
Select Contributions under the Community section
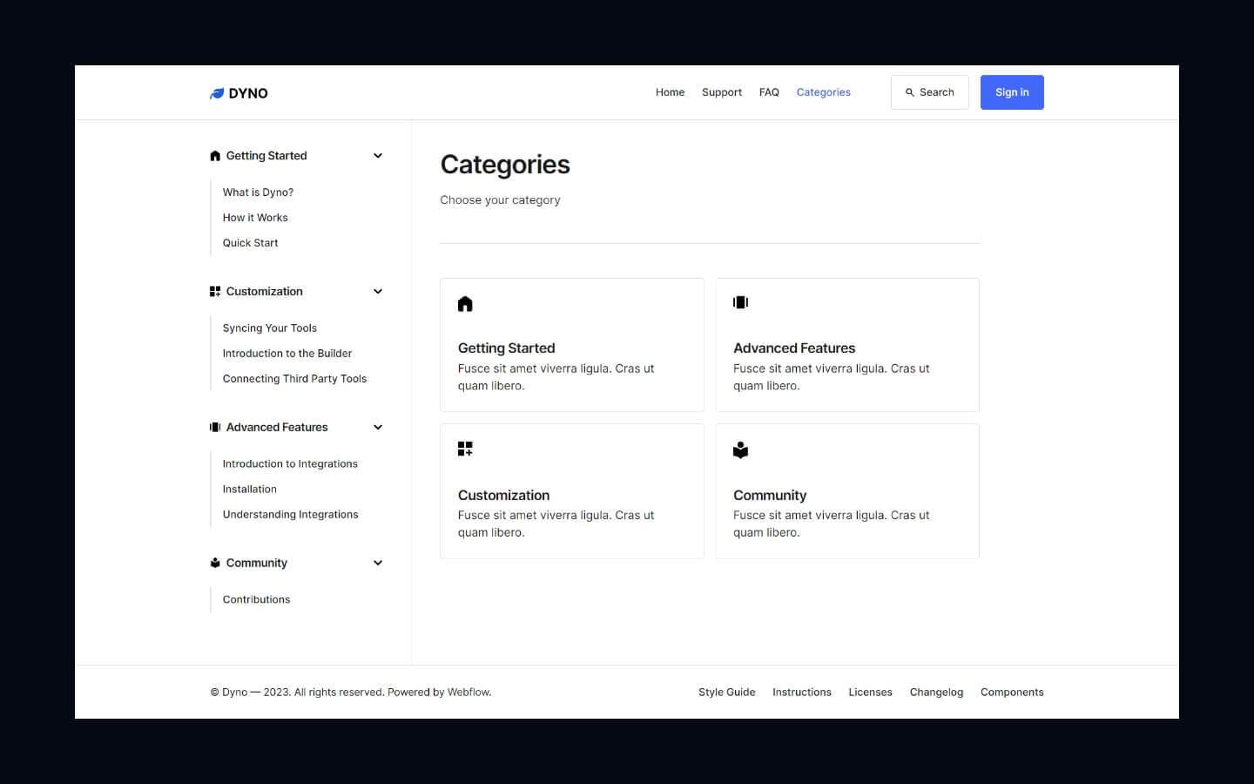click(256, 599)
